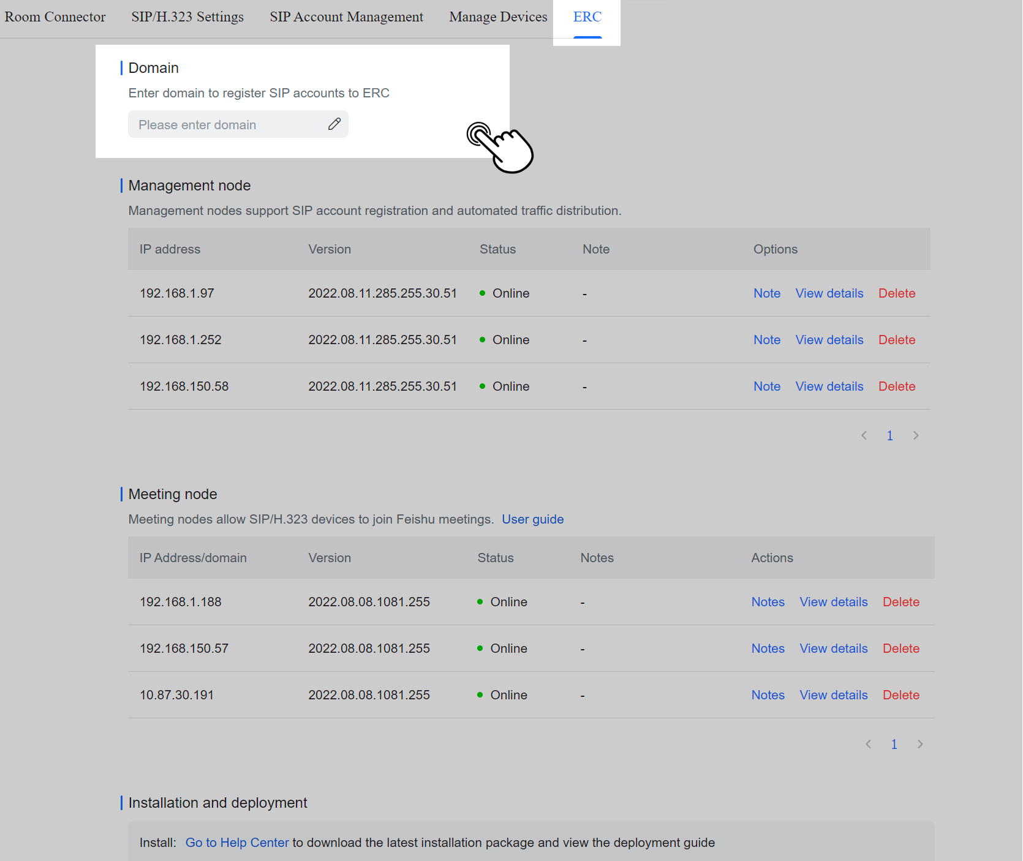This screenshot has width=1023, height=861.
Task: Open the Manage Devices tab
Action: 497,17
